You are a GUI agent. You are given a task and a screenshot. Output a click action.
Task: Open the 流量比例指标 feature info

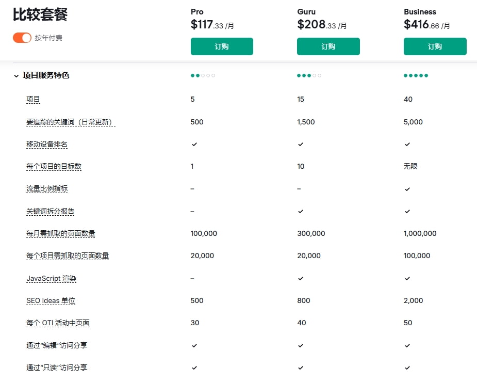[46, 188]
